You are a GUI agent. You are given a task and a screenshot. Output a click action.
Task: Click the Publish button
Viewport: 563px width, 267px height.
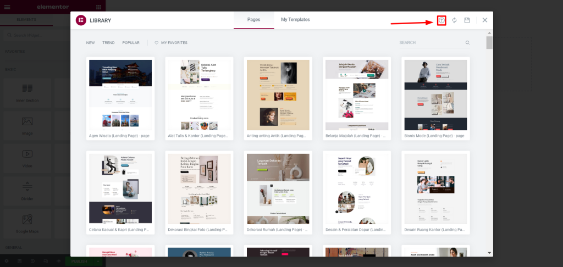point(79,262)
